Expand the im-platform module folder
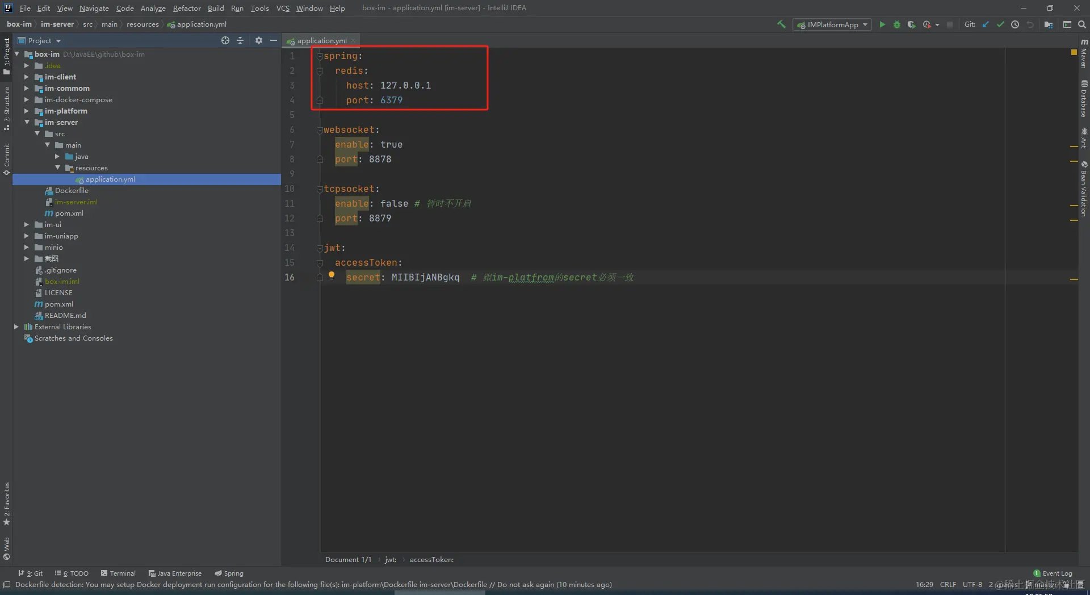1090x595 pixels. (27, 111)
